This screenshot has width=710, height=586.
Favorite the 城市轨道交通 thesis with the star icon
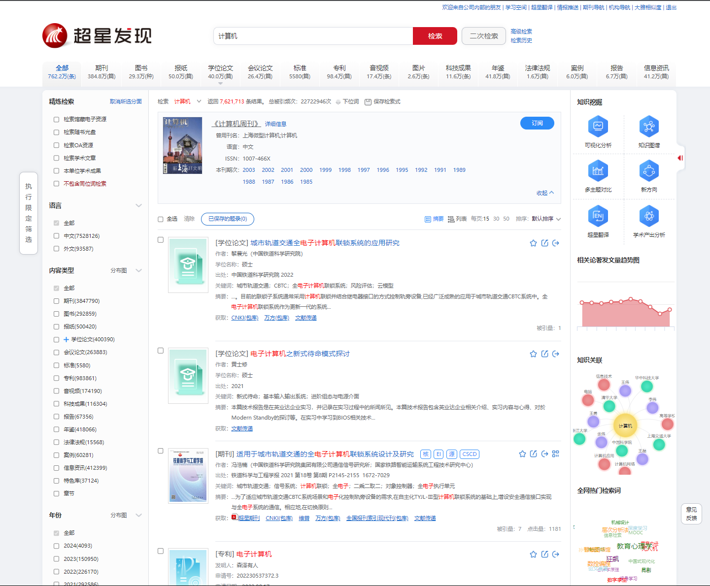coord(533,243)
